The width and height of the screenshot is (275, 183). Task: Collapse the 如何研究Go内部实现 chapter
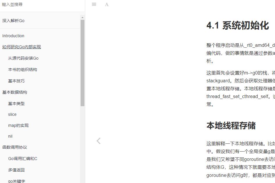point(21,47)
